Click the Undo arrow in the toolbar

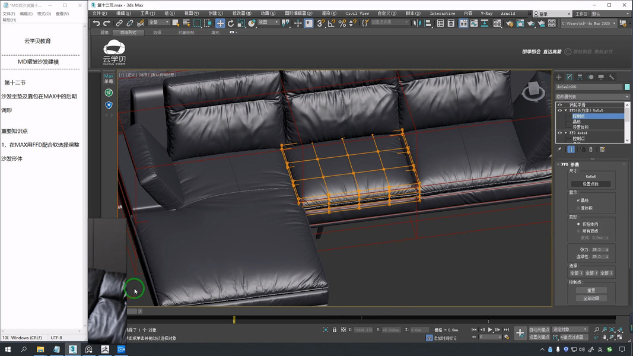[x=96, y=23]
